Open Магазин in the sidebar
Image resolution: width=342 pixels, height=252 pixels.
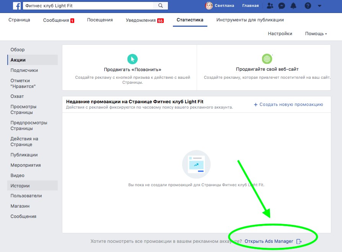click(20, 206)
